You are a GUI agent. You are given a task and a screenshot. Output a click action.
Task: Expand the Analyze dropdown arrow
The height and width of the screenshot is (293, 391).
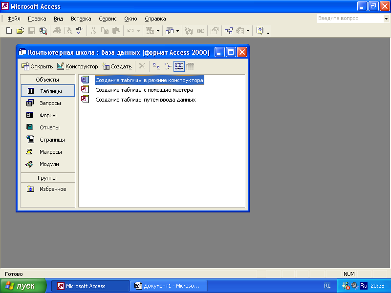click(x=177, y=31)
